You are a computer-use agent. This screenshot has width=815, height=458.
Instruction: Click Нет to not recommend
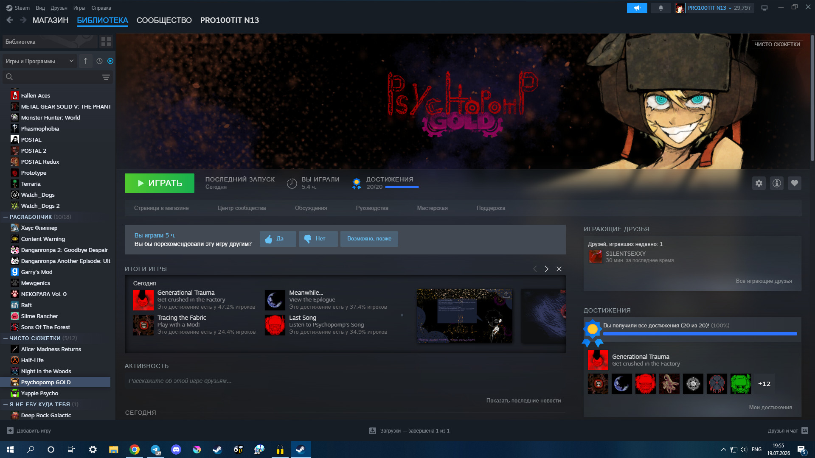[x=318, y=239]
